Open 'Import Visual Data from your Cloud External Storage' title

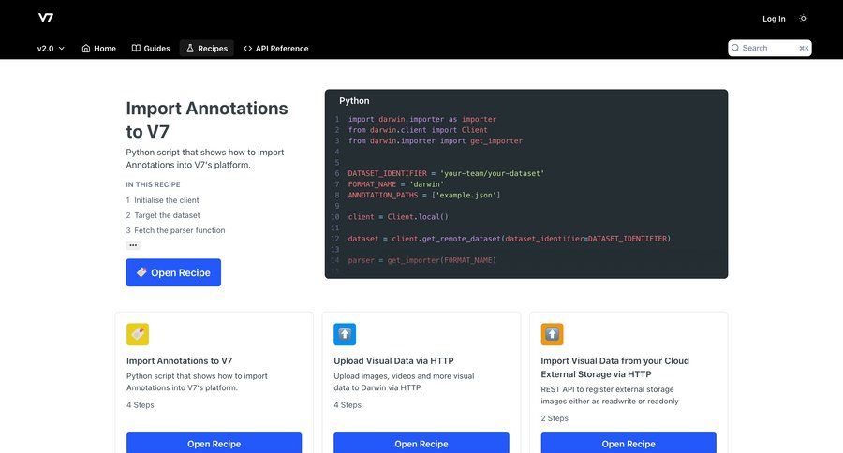pos(615,368)
